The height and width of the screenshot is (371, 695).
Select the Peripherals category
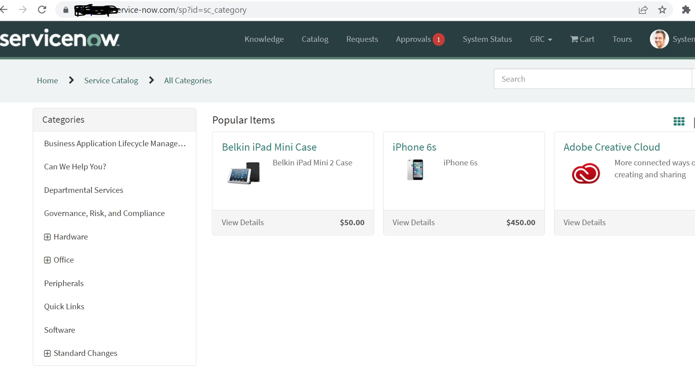point(64,283)
